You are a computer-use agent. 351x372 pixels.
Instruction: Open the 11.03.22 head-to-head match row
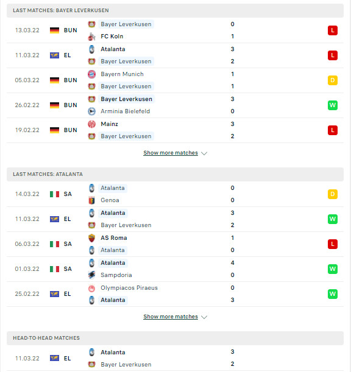[175, 358]
